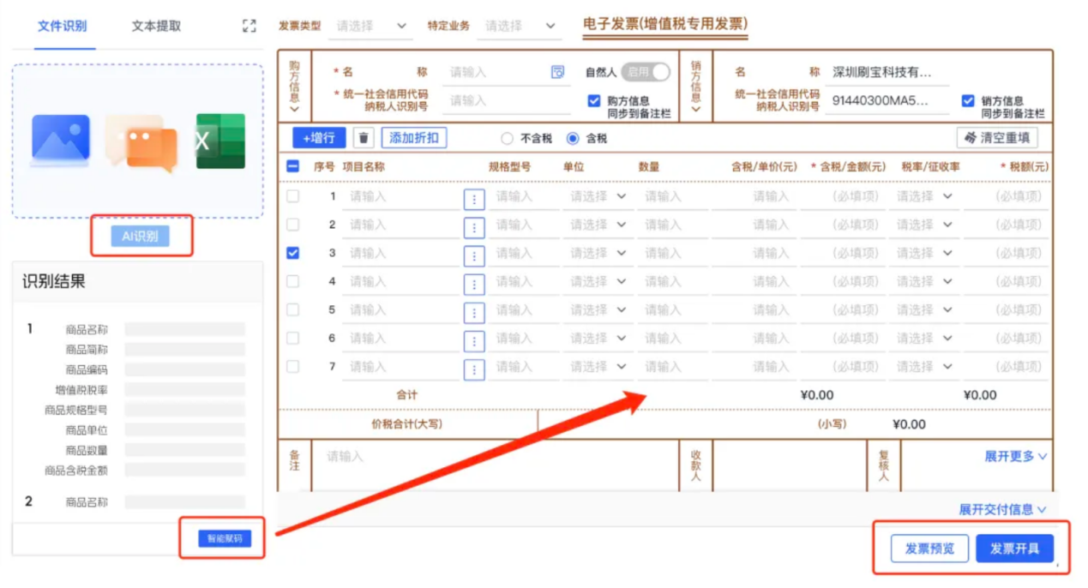This screenshot has width=1088, height=588.
Task: Toggle the 自然人 enable switch
Action: [x=645, y=73]
